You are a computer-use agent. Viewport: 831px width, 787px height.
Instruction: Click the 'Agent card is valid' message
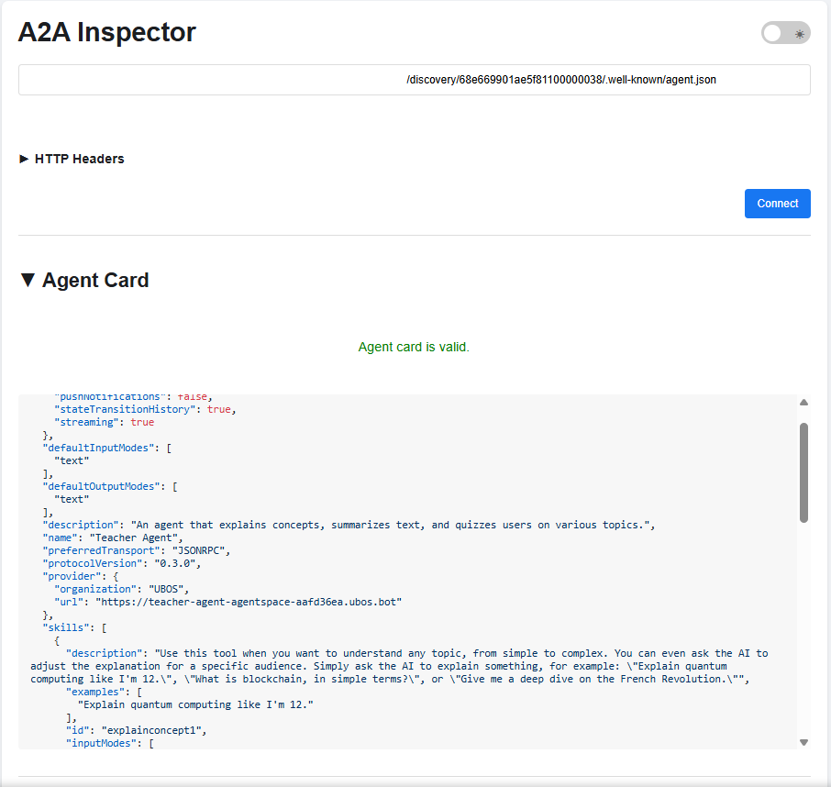[414, 347]
